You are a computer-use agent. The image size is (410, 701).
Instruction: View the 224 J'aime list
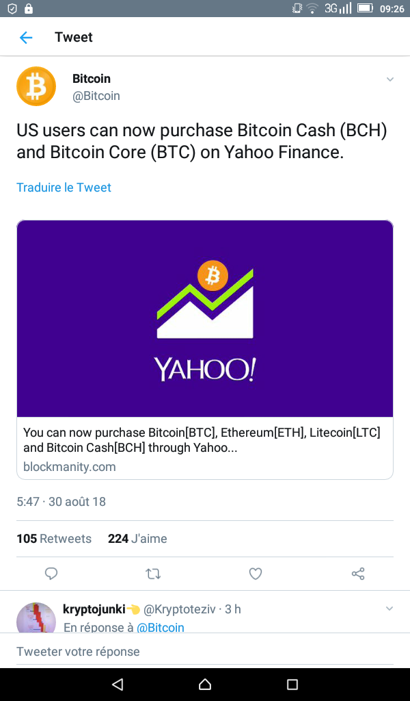[137, 539]
